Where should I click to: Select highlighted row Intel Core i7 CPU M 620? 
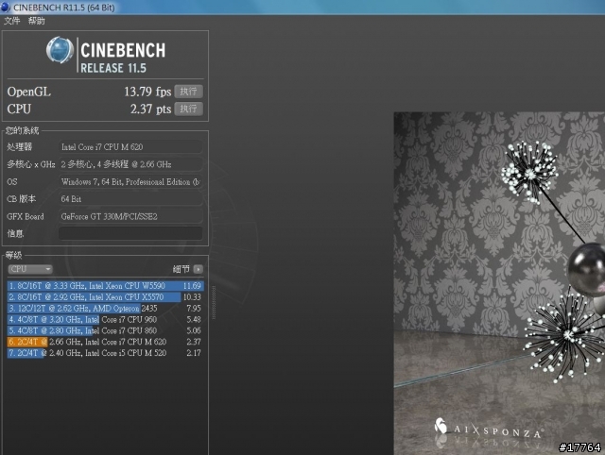(105, 342)
